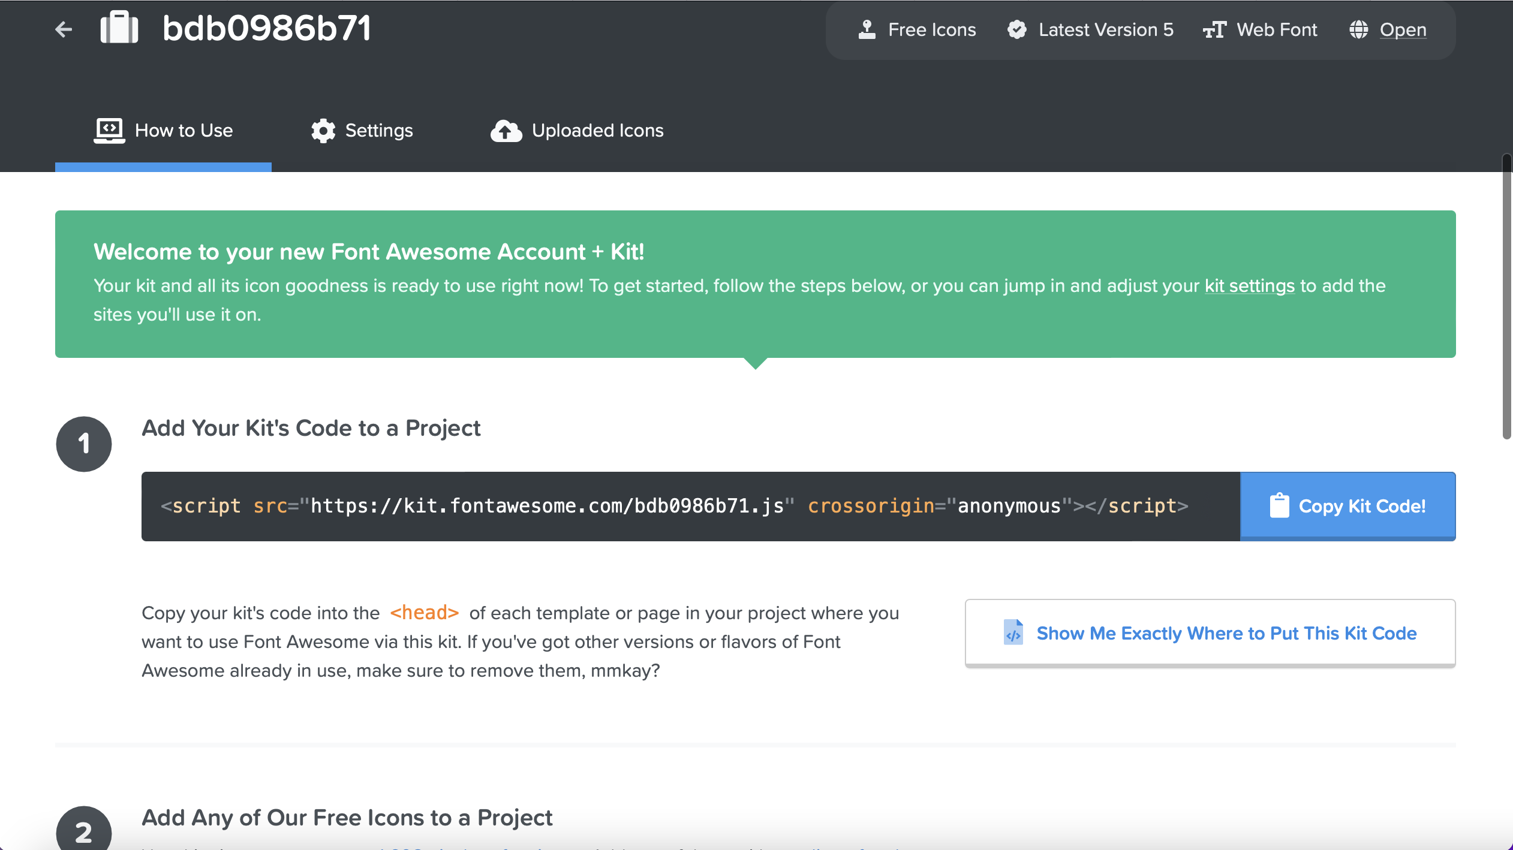Viewport: 1513px width, 850px height.
Task: Follow the kit settings link
Action: click(1250, 286)
